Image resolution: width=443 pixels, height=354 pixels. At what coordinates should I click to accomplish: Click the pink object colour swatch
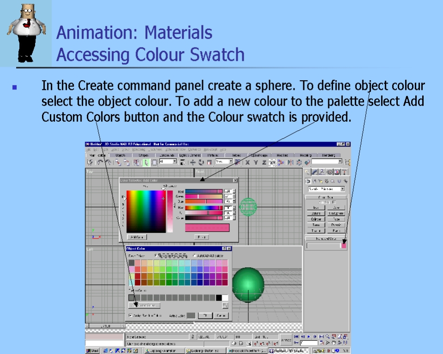coord(343,246)
